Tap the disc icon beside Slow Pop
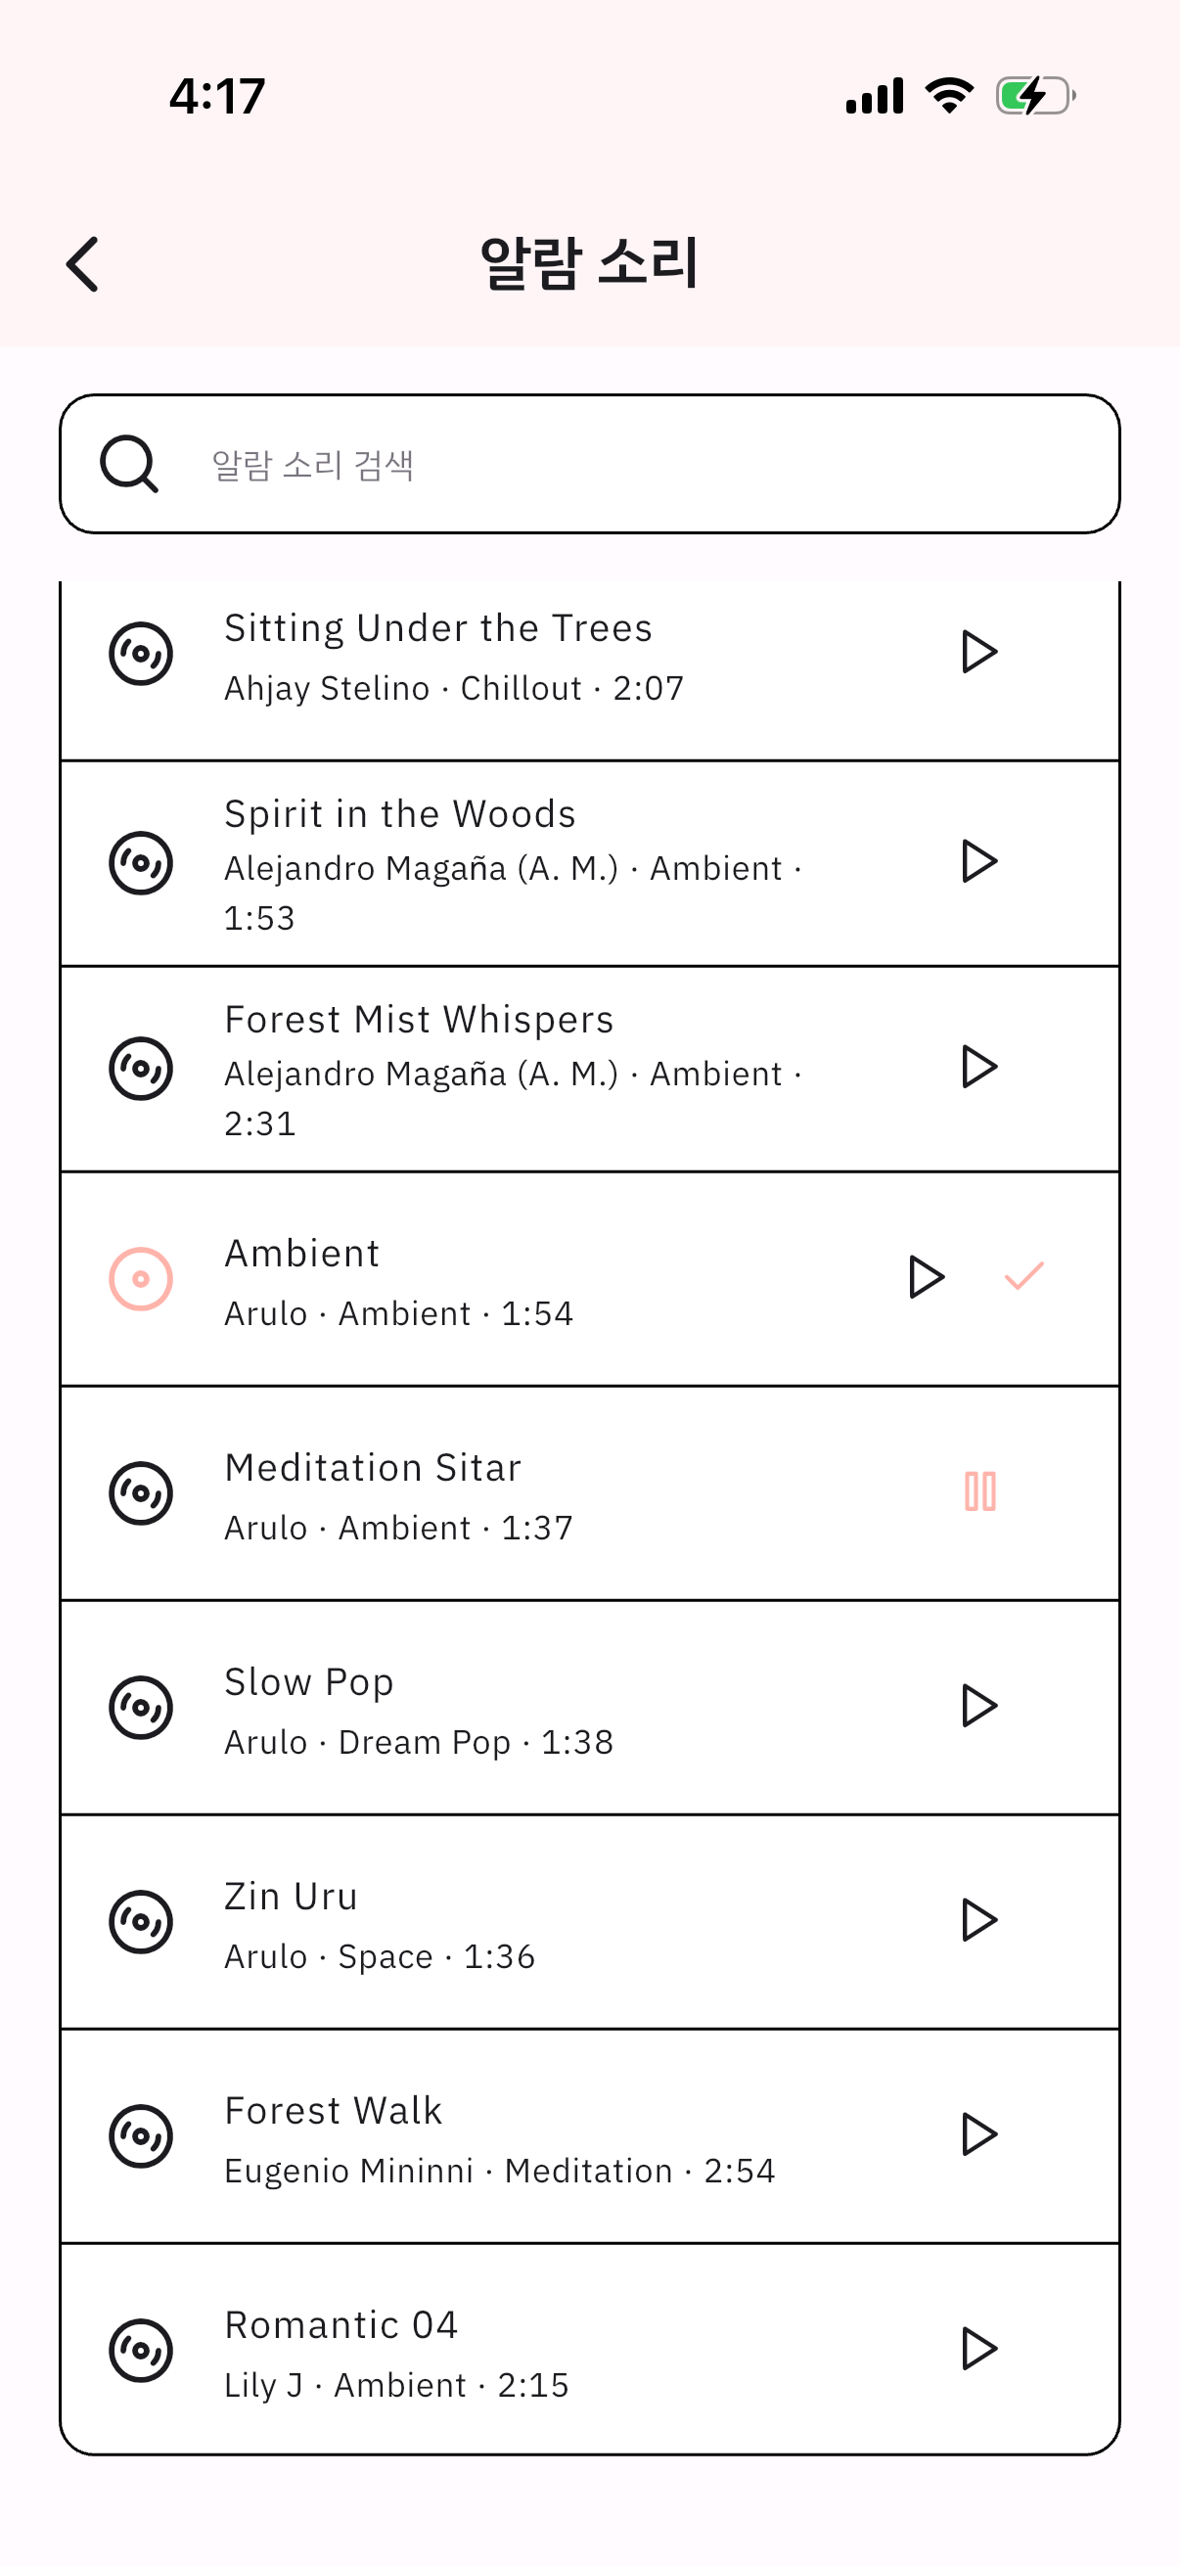Screen dimensions: 1180x2566 pos(140,1707)
